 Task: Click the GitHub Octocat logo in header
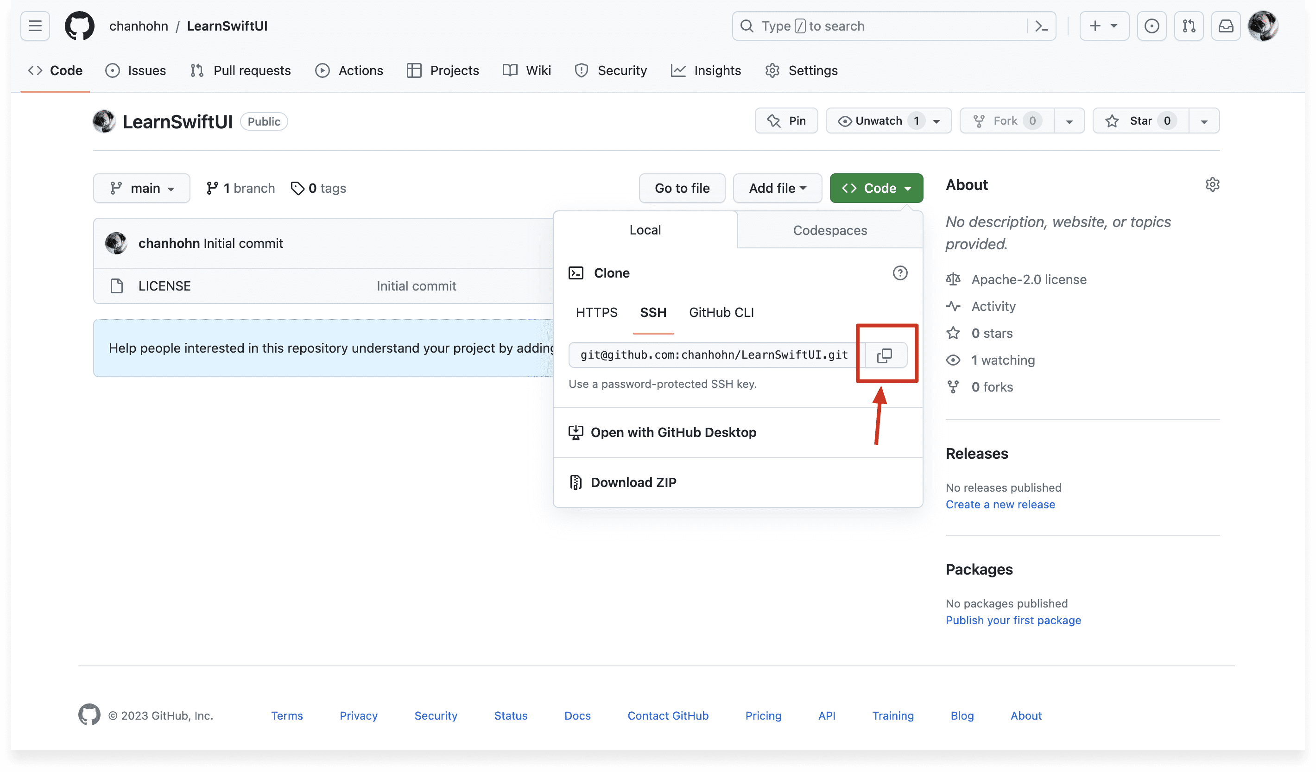pos(79,25)
